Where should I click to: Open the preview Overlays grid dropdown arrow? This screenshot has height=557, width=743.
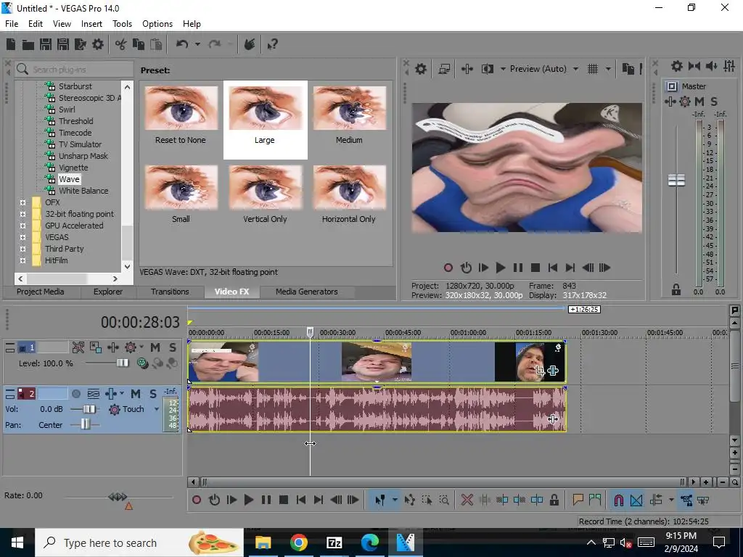pos(608,69)
